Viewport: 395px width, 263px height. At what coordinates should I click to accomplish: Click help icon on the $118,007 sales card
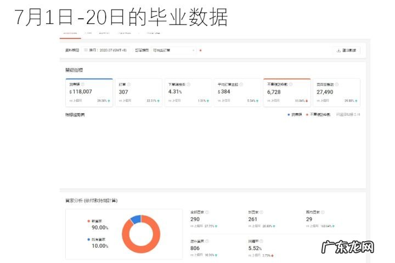click(x=83, y=84)
